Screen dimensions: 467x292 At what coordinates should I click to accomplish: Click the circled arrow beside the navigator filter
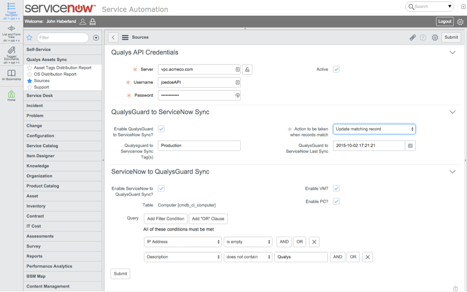pyautogui.click(x=96, y=38)
